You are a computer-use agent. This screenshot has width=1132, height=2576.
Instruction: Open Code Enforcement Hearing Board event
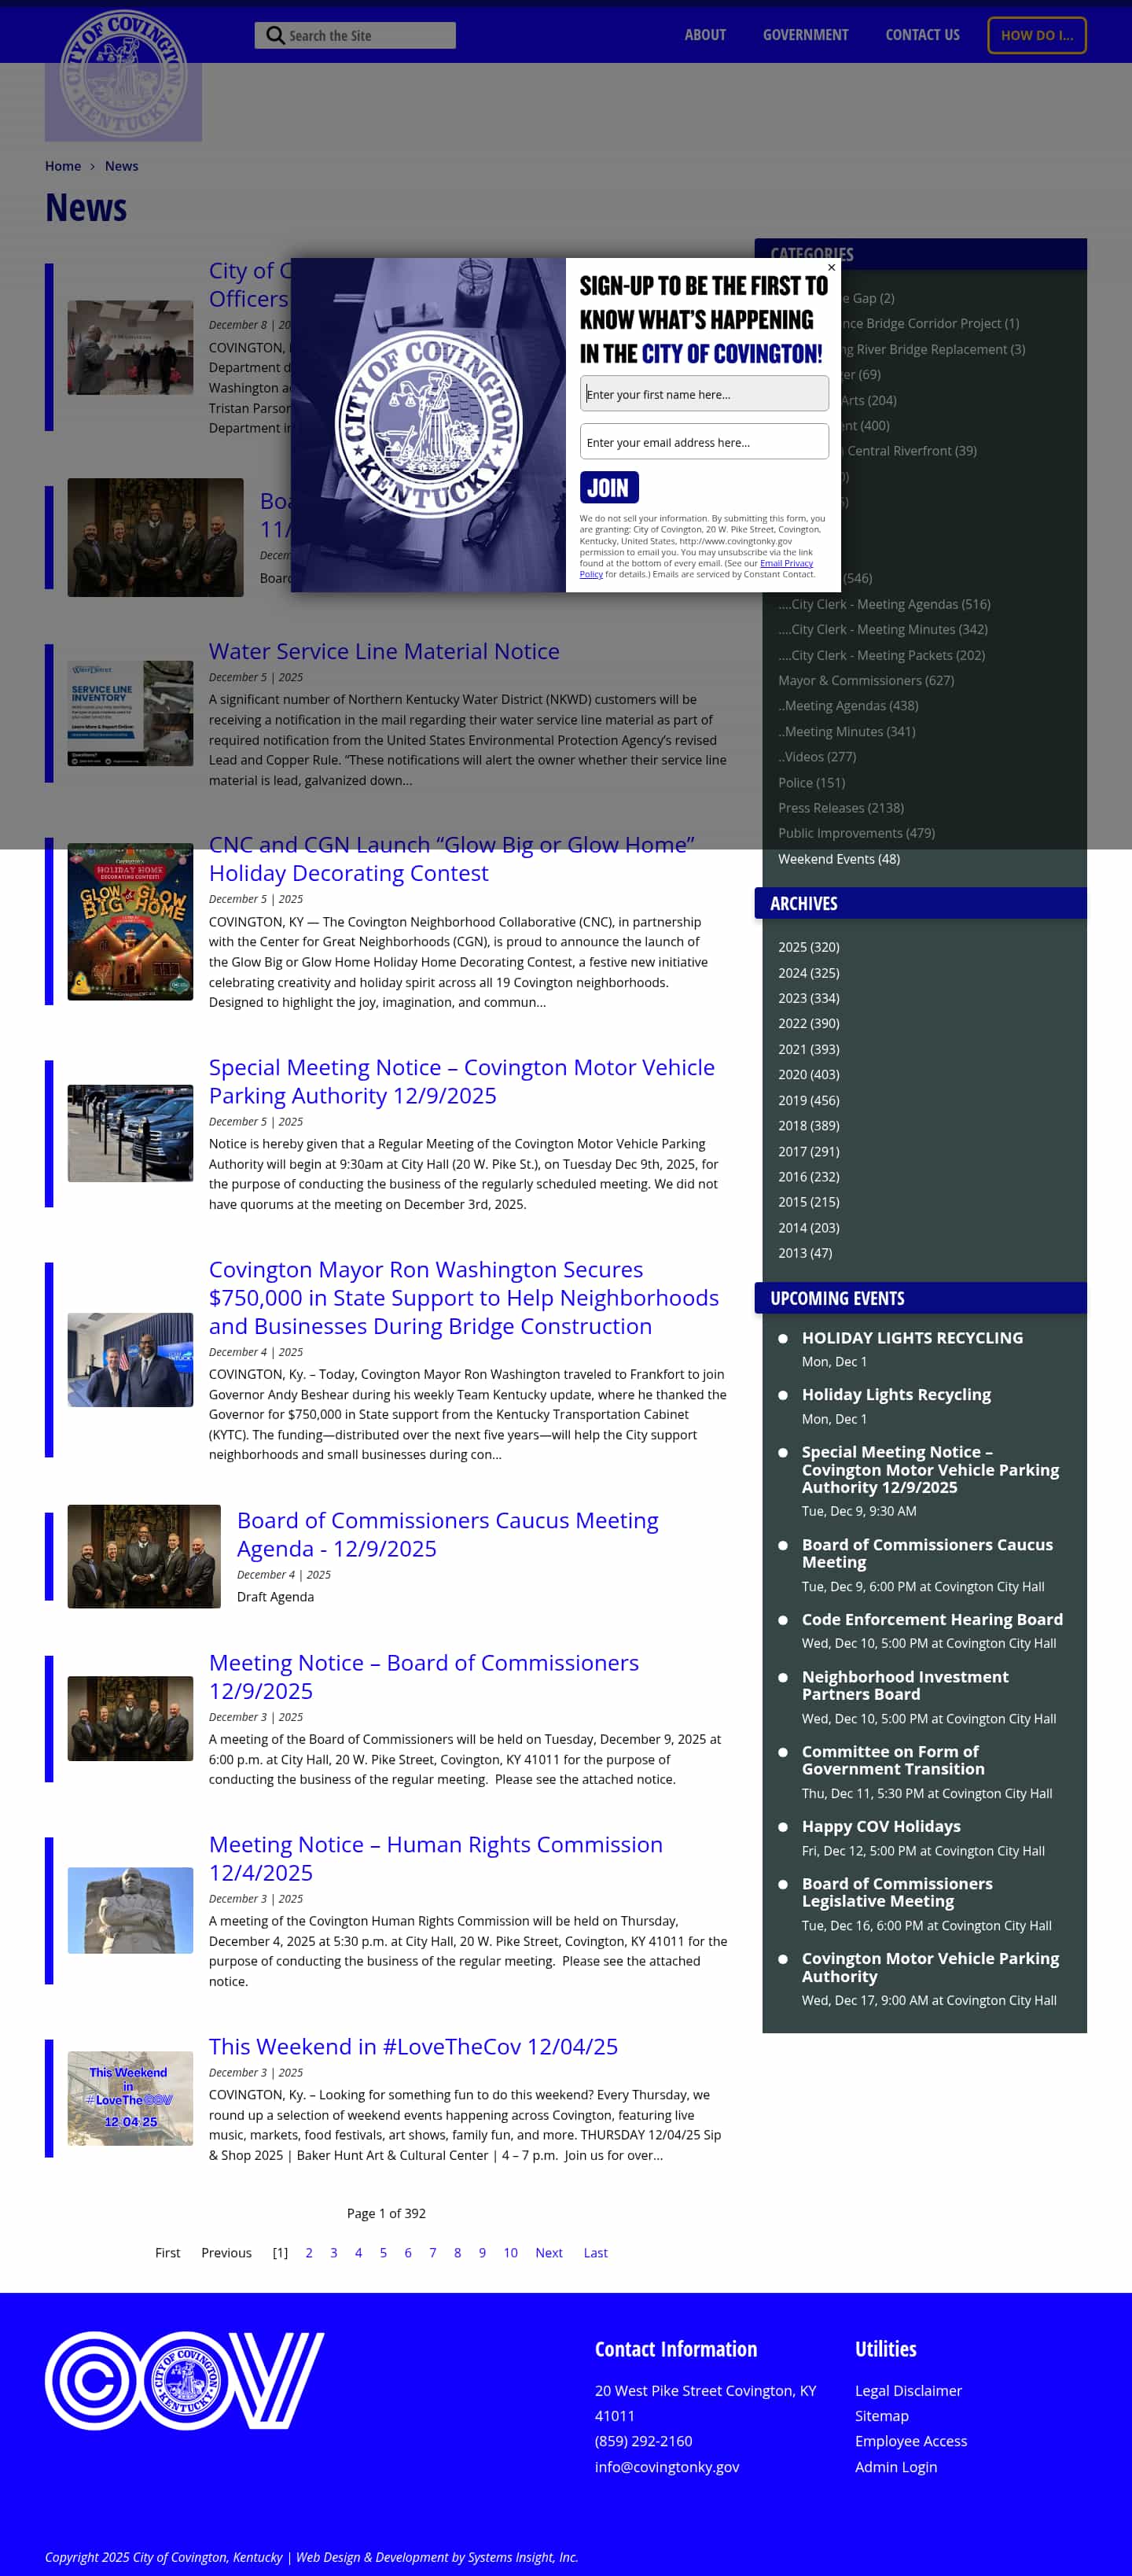point(932,1620)
